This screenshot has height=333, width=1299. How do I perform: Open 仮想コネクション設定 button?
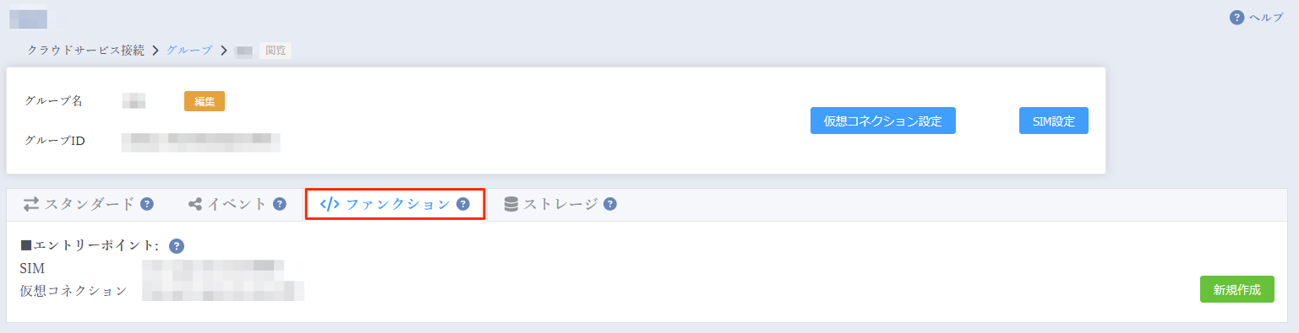coord(882,121)
